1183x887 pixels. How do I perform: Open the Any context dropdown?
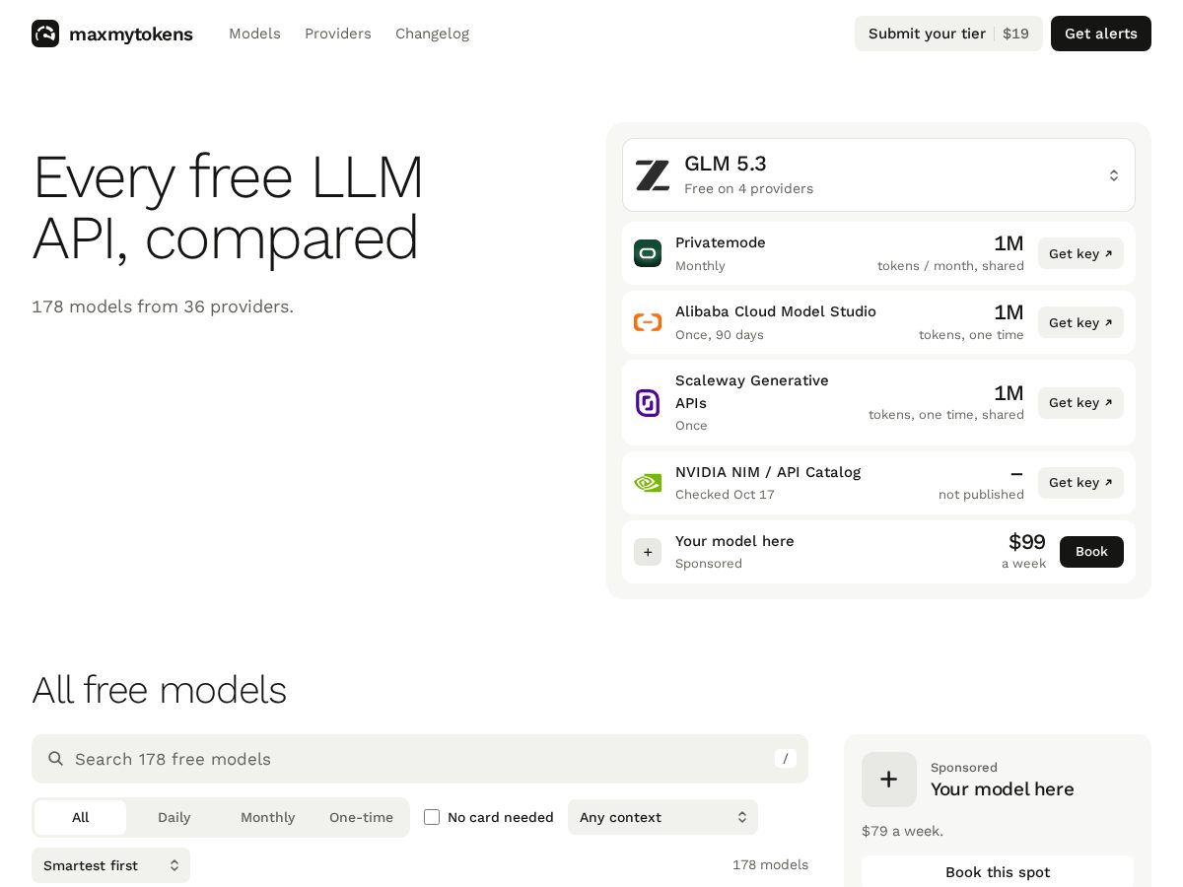tap(662, 817)
